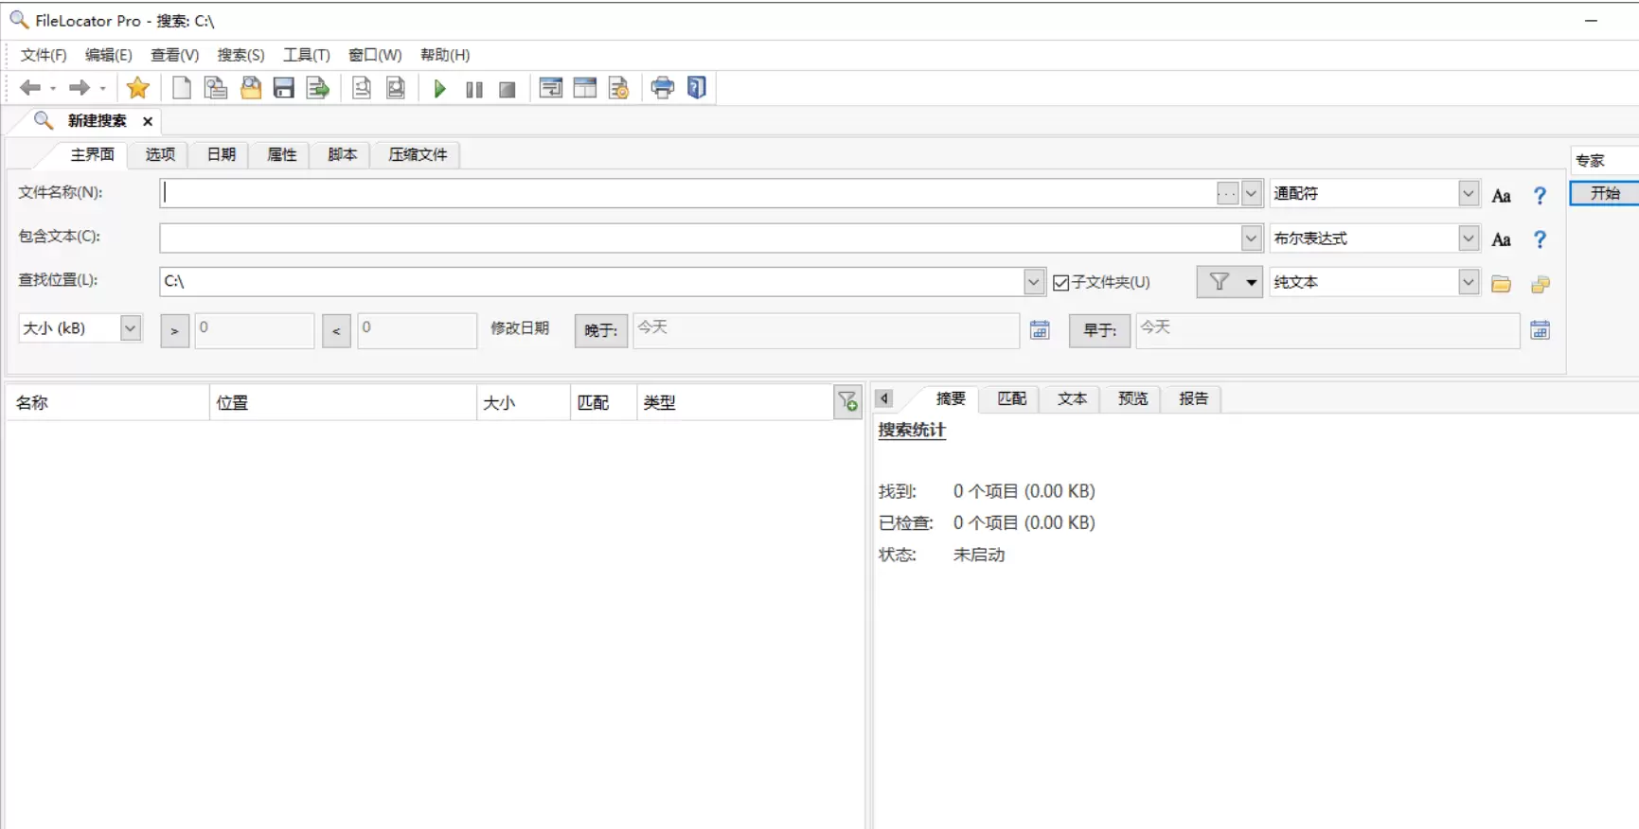Open the 通配符 expression type dropdown

1469,193
